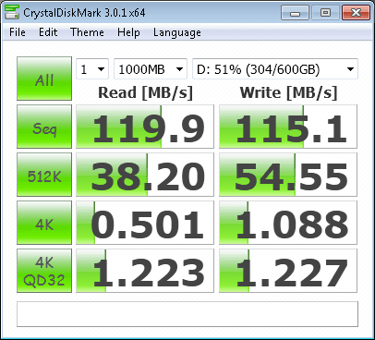Open the Edit menu
Screen dimensions: 375x340
[48, 32]
